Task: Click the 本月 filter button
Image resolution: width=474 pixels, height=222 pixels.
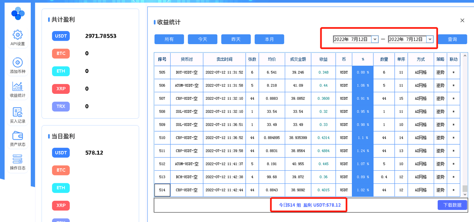Action: (x=269, y=39)
